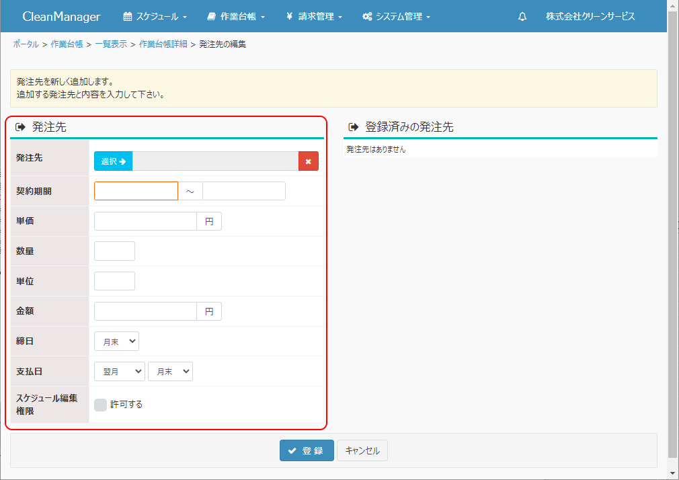Image resolution: width=679 pixels, height=480 pixels.
Task: Go to ポータル breadcrumb link
Action: coord(26,44)
